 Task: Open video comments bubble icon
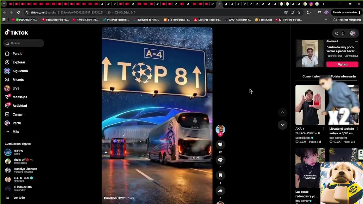point(220,160)
